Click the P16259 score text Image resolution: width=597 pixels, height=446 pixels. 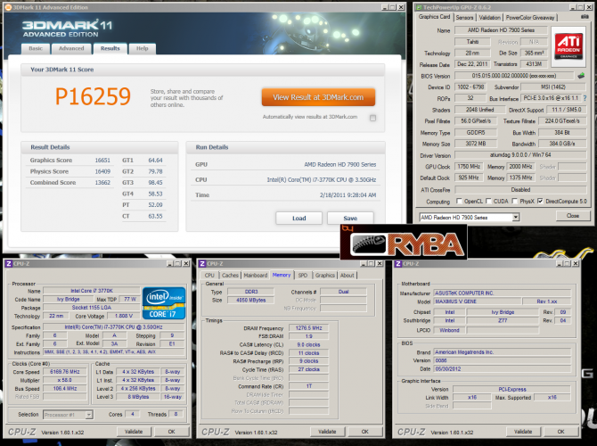93,96
